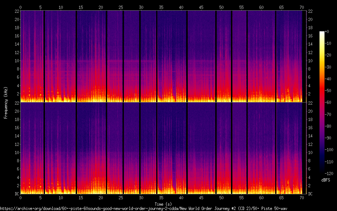Click the "60" tick on the bottom time axis

click(261, 198)
